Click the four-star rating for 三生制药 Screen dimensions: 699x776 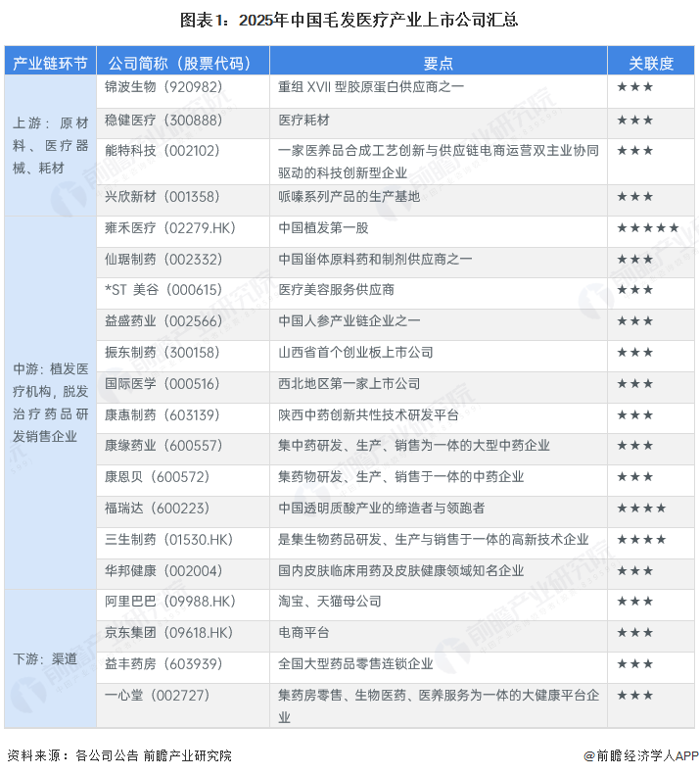point(641,540)
